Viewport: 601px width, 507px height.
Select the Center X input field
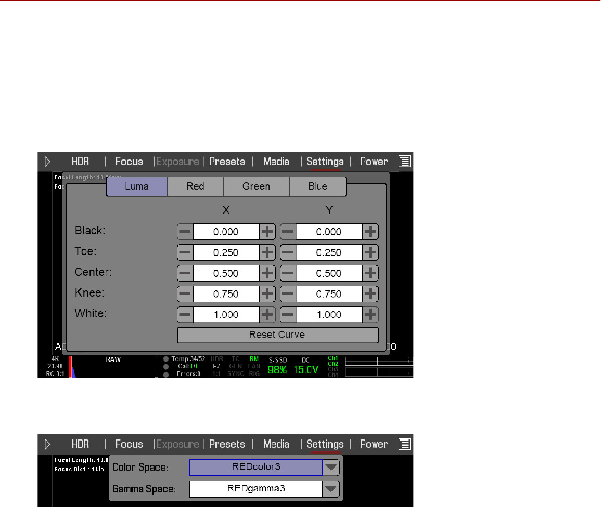pyautogui.click(x=226, y=273)
